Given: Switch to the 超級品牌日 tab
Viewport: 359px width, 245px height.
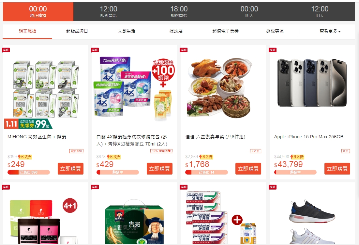Looking at the screenshot, I should point(77,31).
